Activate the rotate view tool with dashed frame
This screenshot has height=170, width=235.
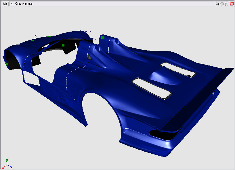tap(227, 4)
